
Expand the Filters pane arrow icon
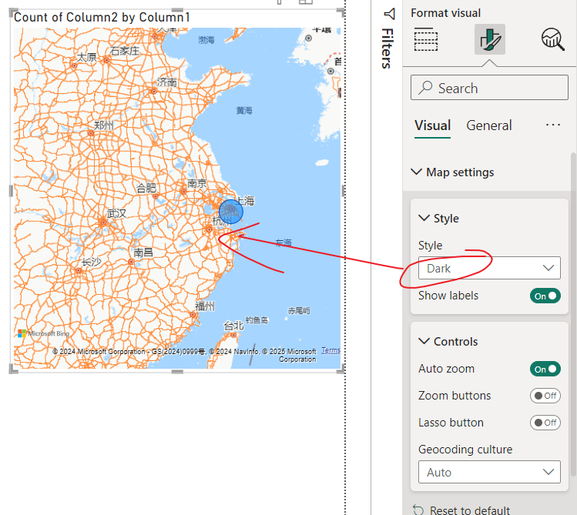coord(389,14)
